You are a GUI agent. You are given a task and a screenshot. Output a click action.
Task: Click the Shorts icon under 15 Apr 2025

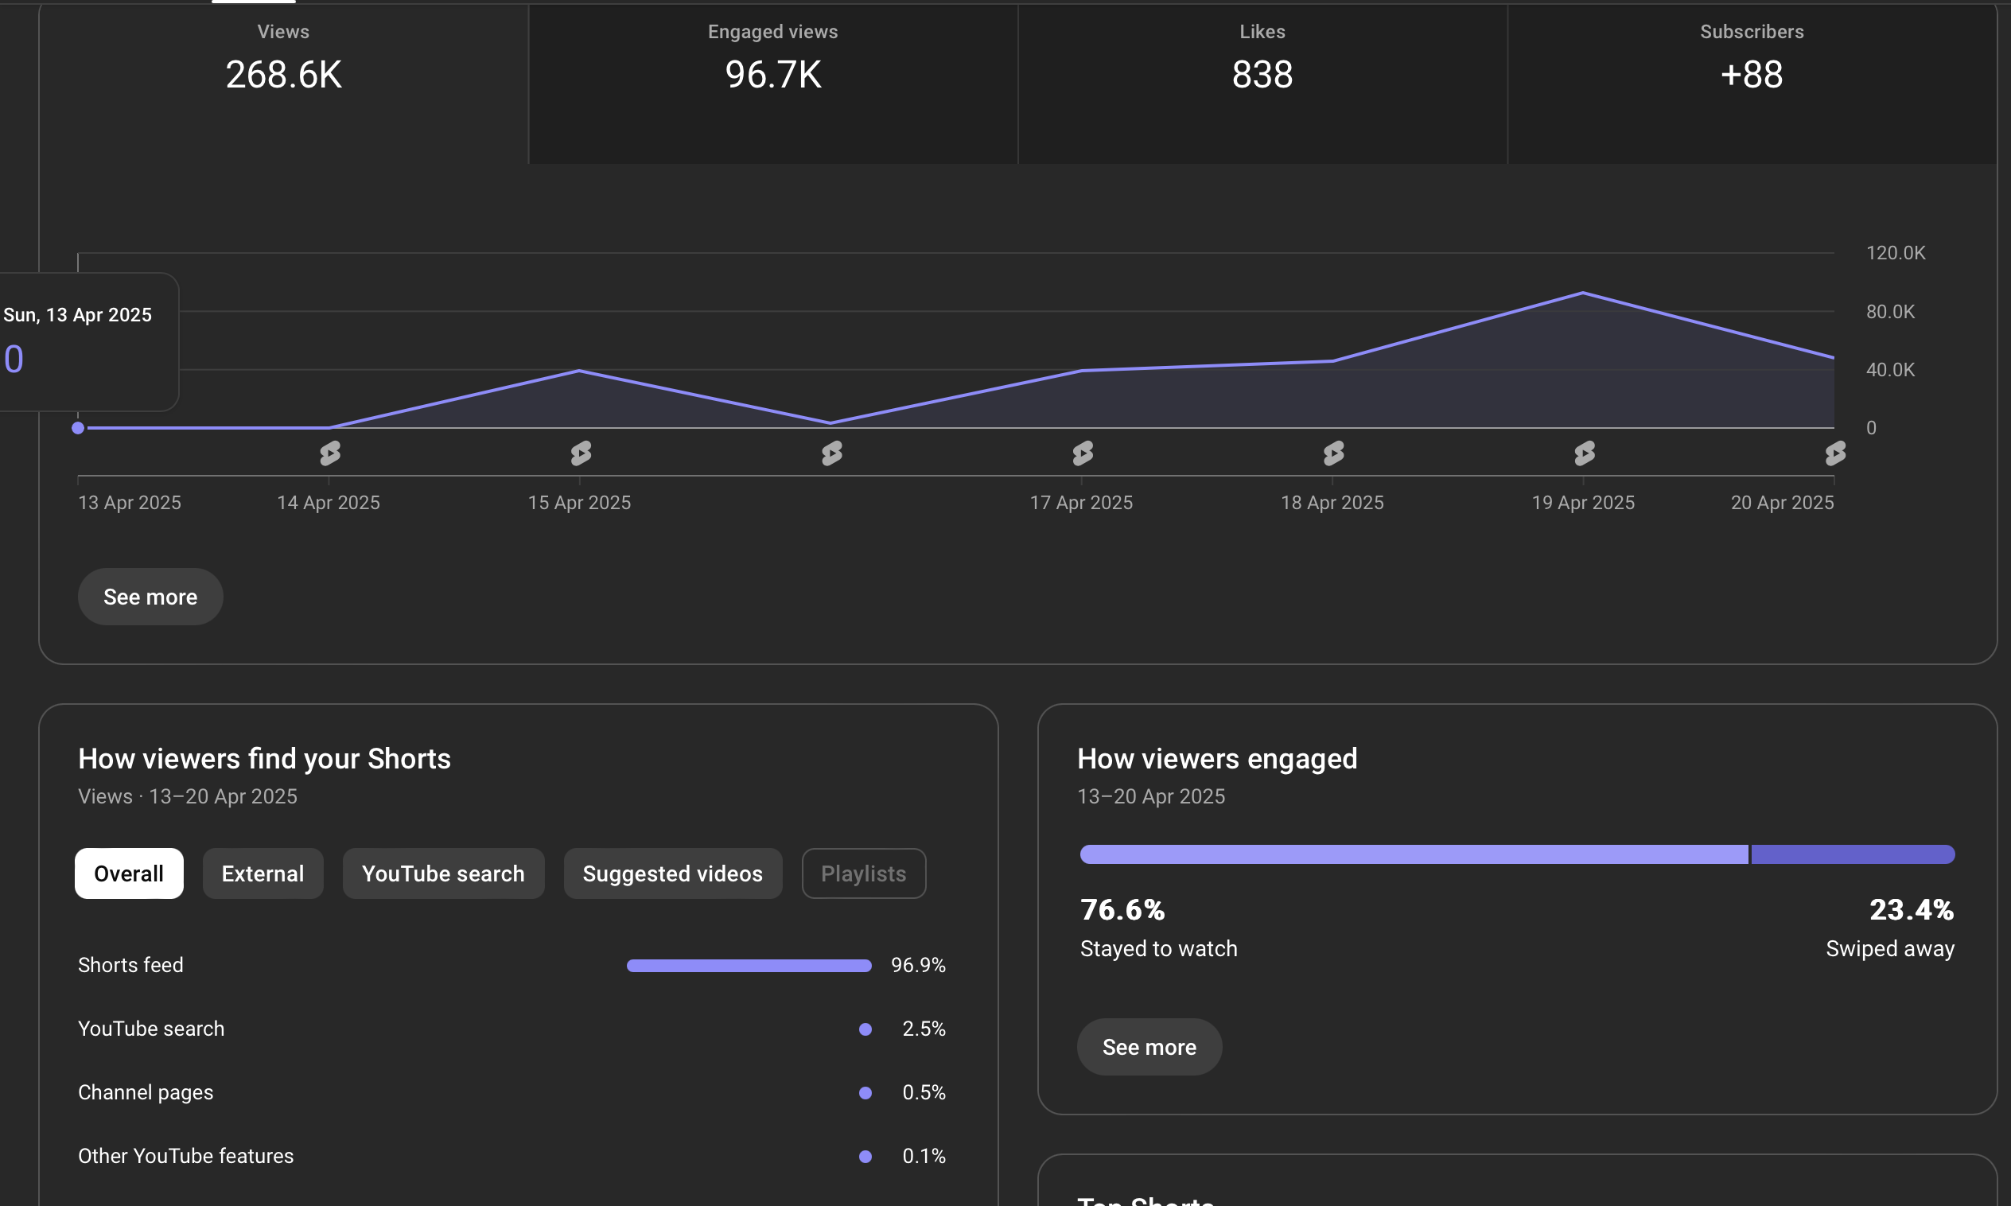click(x=580, y=453)
